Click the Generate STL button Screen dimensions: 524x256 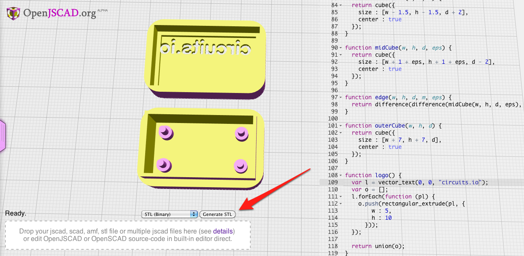(x=217, y=214)
